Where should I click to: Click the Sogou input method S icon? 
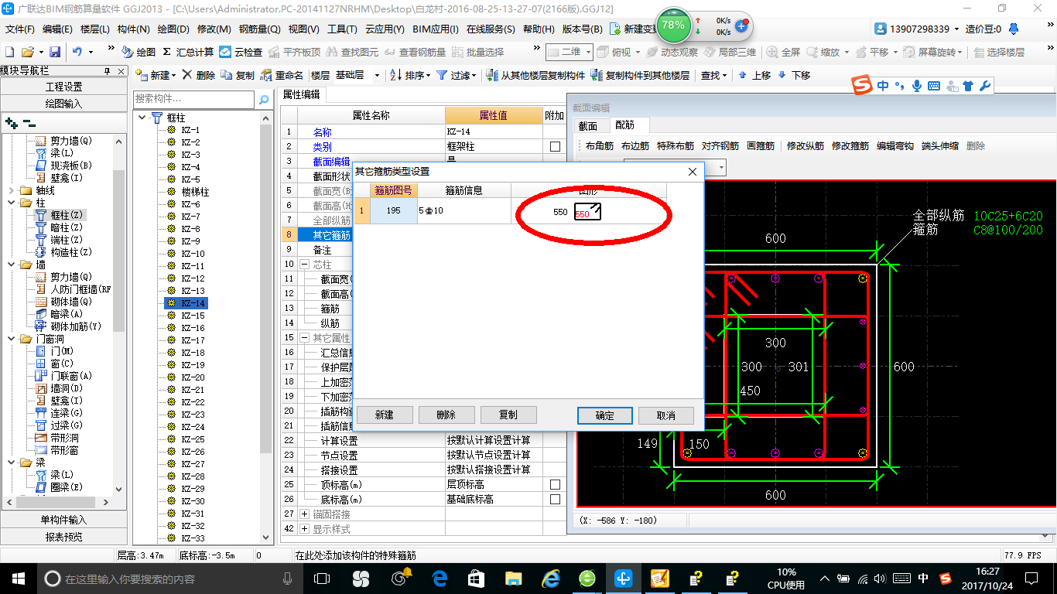pos(861,85)
